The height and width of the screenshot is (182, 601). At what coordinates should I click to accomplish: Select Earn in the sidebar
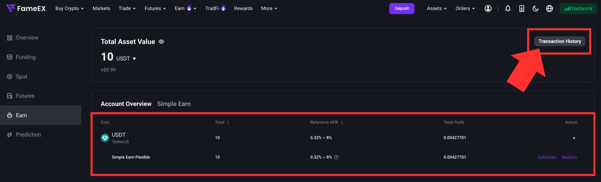tap(40, 115)
